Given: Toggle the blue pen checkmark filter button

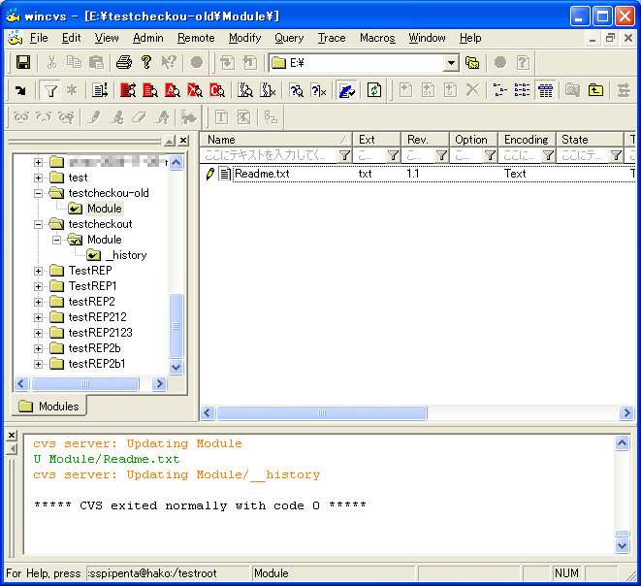Looking at the screenshot, I should (346, 90).
